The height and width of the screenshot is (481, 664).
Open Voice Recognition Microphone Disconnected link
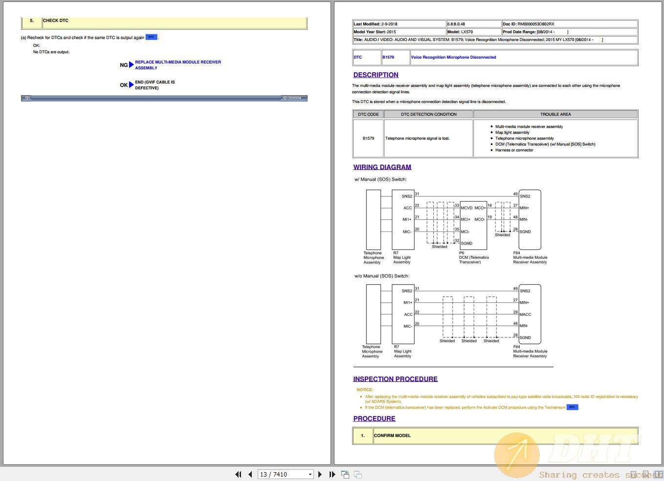tap(453, 57)
